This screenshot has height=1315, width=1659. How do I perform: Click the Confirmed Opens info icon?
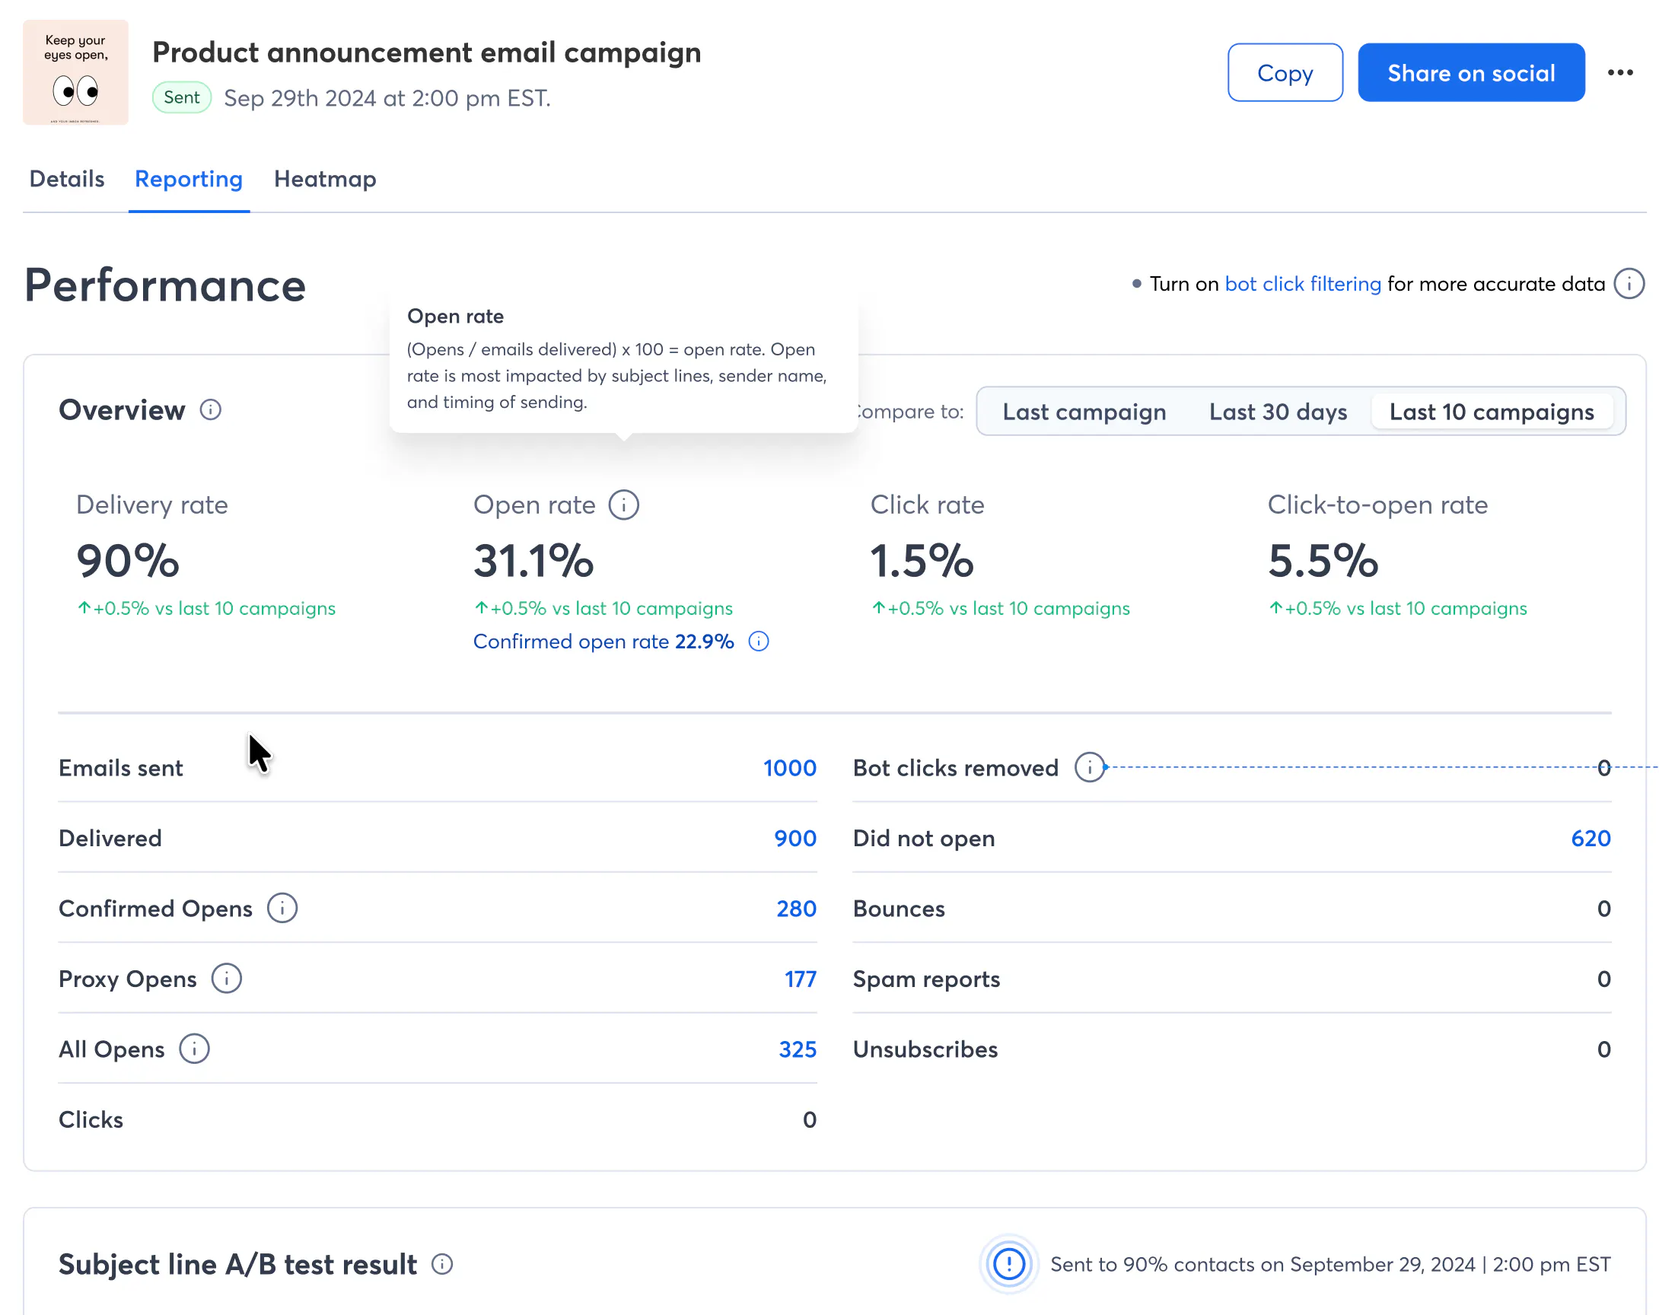pyautogui.click(x=282, y=909)
